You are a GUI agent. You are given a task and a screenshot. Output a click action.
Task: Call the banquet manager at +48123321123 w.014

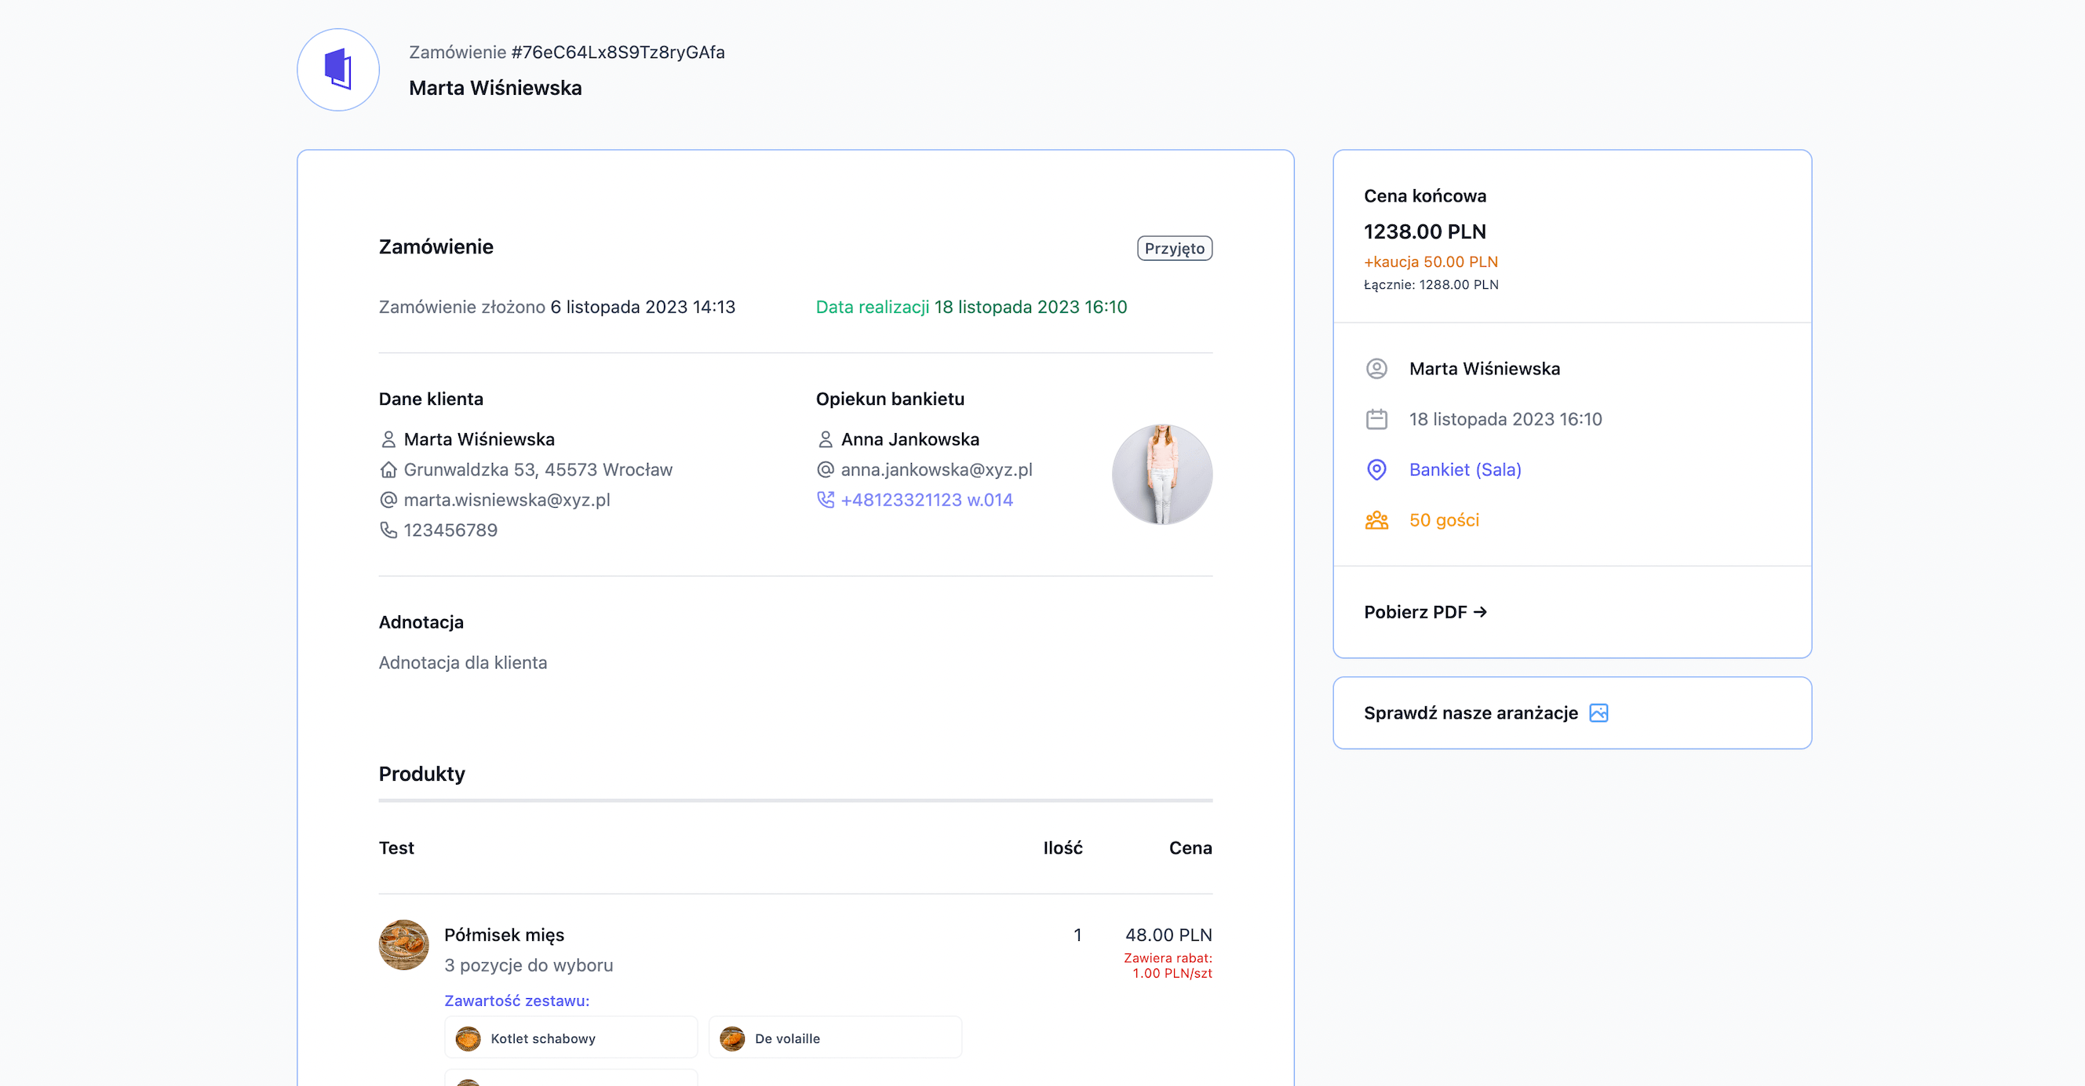[x=927, y=500]
